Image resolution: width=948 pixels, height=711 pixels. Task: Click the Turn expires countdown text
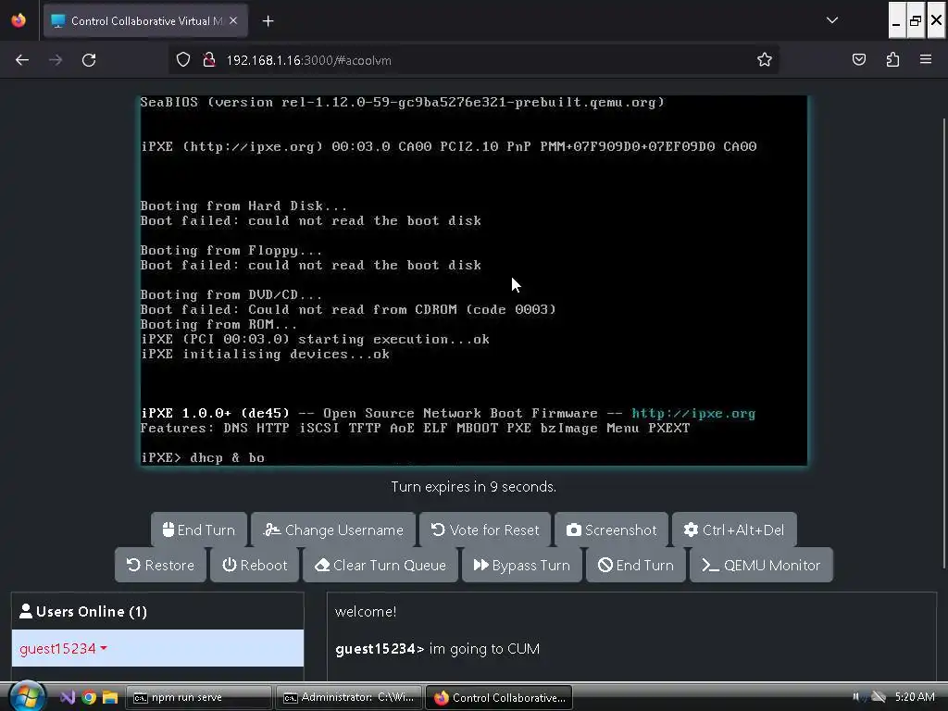(x=473, y=487)
